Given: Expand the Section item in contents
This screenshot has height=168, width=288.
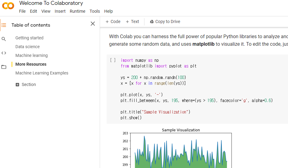Looking at the screenshot, I should pyautogui.click(x=18, y=85).
